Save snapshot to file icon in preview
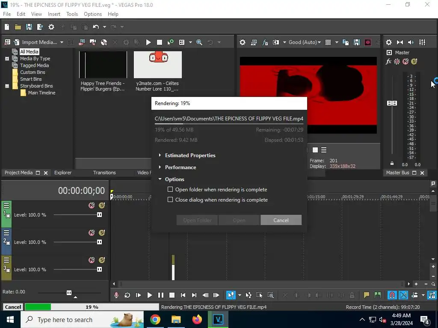The height and width of the screenshot is (328, 438). tap(357, 42)
